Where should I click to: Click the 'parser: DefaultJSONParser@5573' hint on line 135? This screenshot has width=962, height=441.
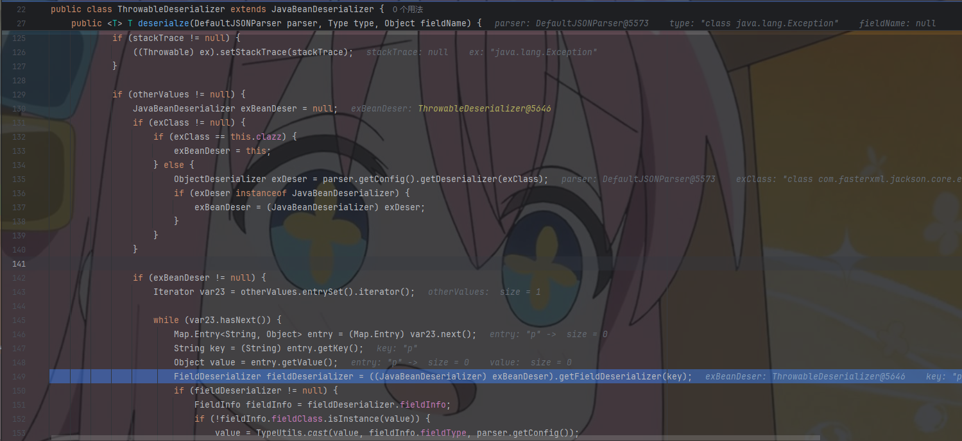[x=639, y=179]
